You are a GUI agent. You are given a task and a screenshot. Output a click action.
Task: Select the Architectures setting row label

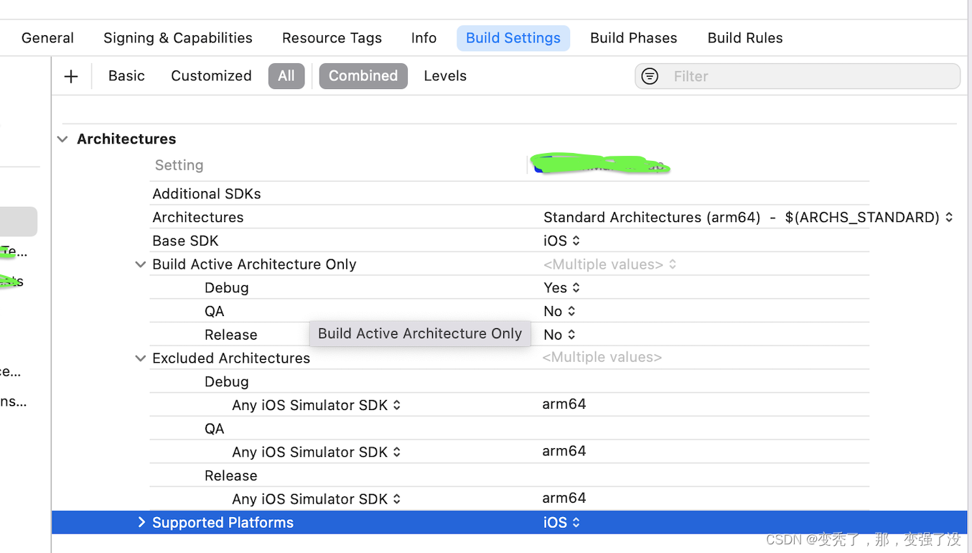pyautogui.click(x=198, y=218)
